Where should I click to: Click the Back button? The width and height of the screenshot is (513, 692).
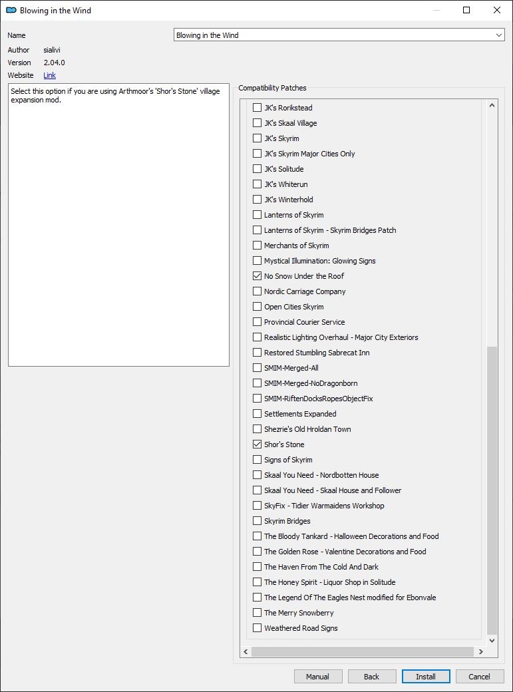pos(372,677)
